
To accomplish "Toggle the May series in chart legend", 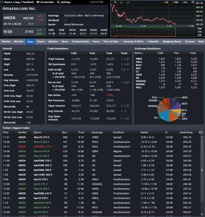I will (x=176, y=2).
